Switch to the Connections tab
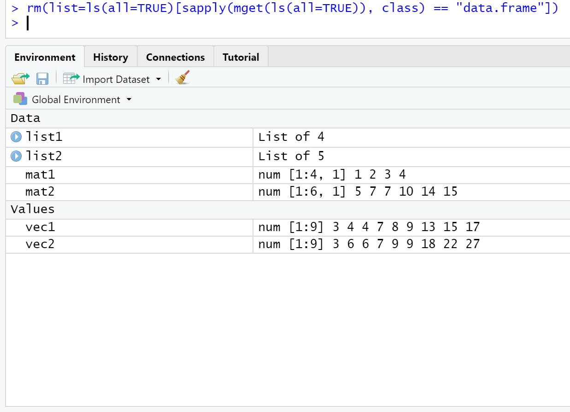The image size is (570, 412). pos(175,57)
